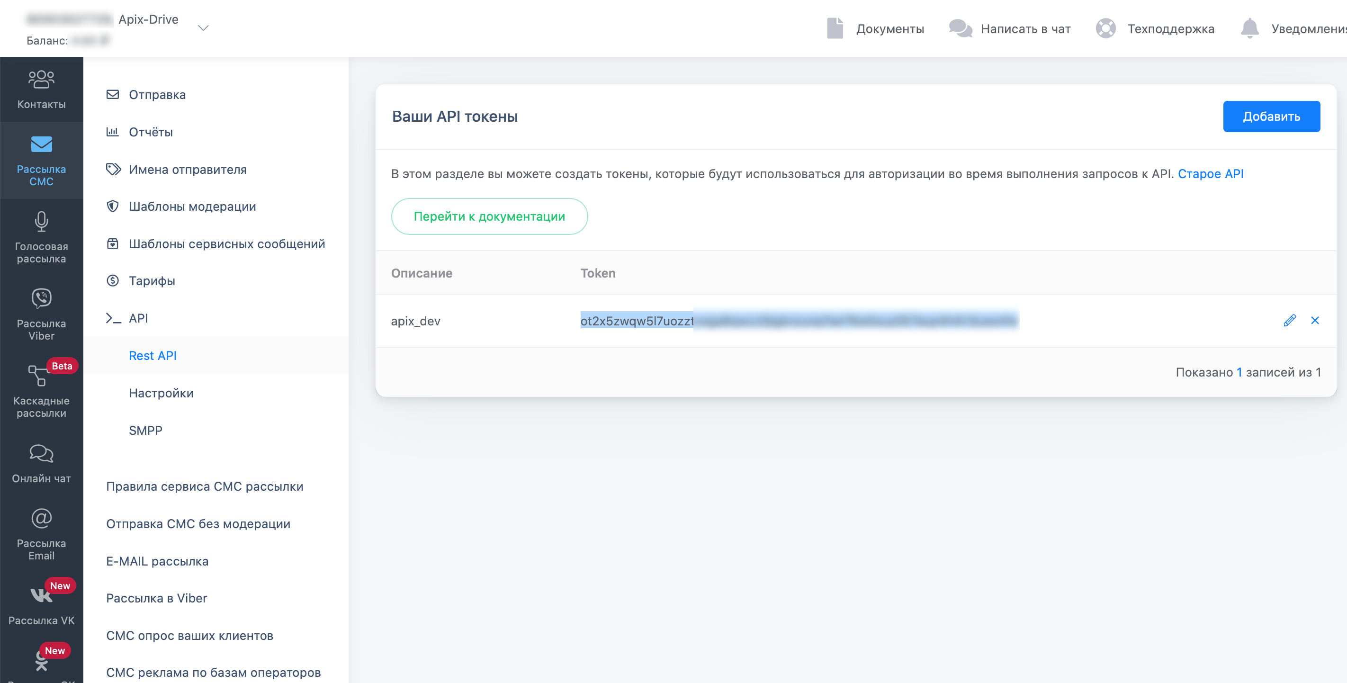Click the apix_dev description cell

(x=415, y=321)
